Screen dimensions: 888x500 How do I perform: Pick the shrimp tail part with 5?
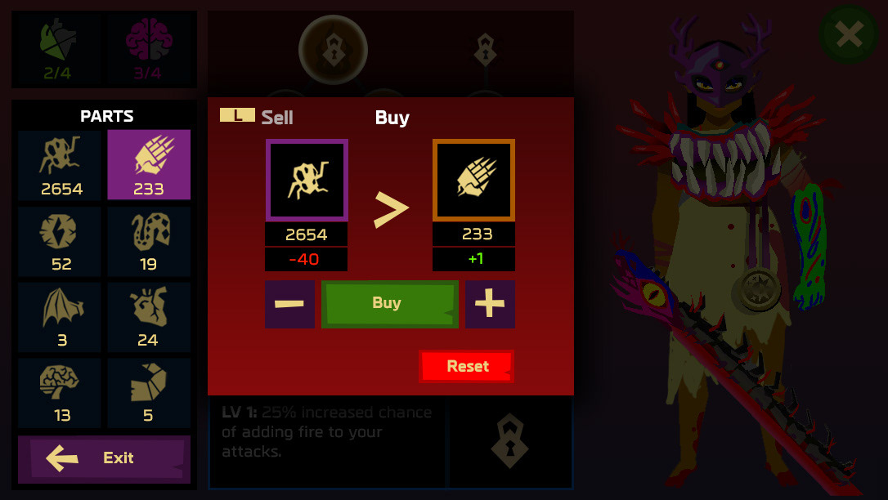149,393
